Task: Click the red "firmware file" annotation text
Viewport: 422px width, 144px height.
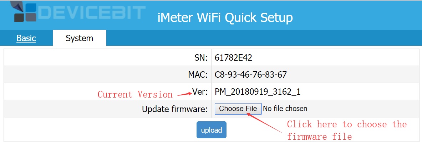Action: [319, 137]
